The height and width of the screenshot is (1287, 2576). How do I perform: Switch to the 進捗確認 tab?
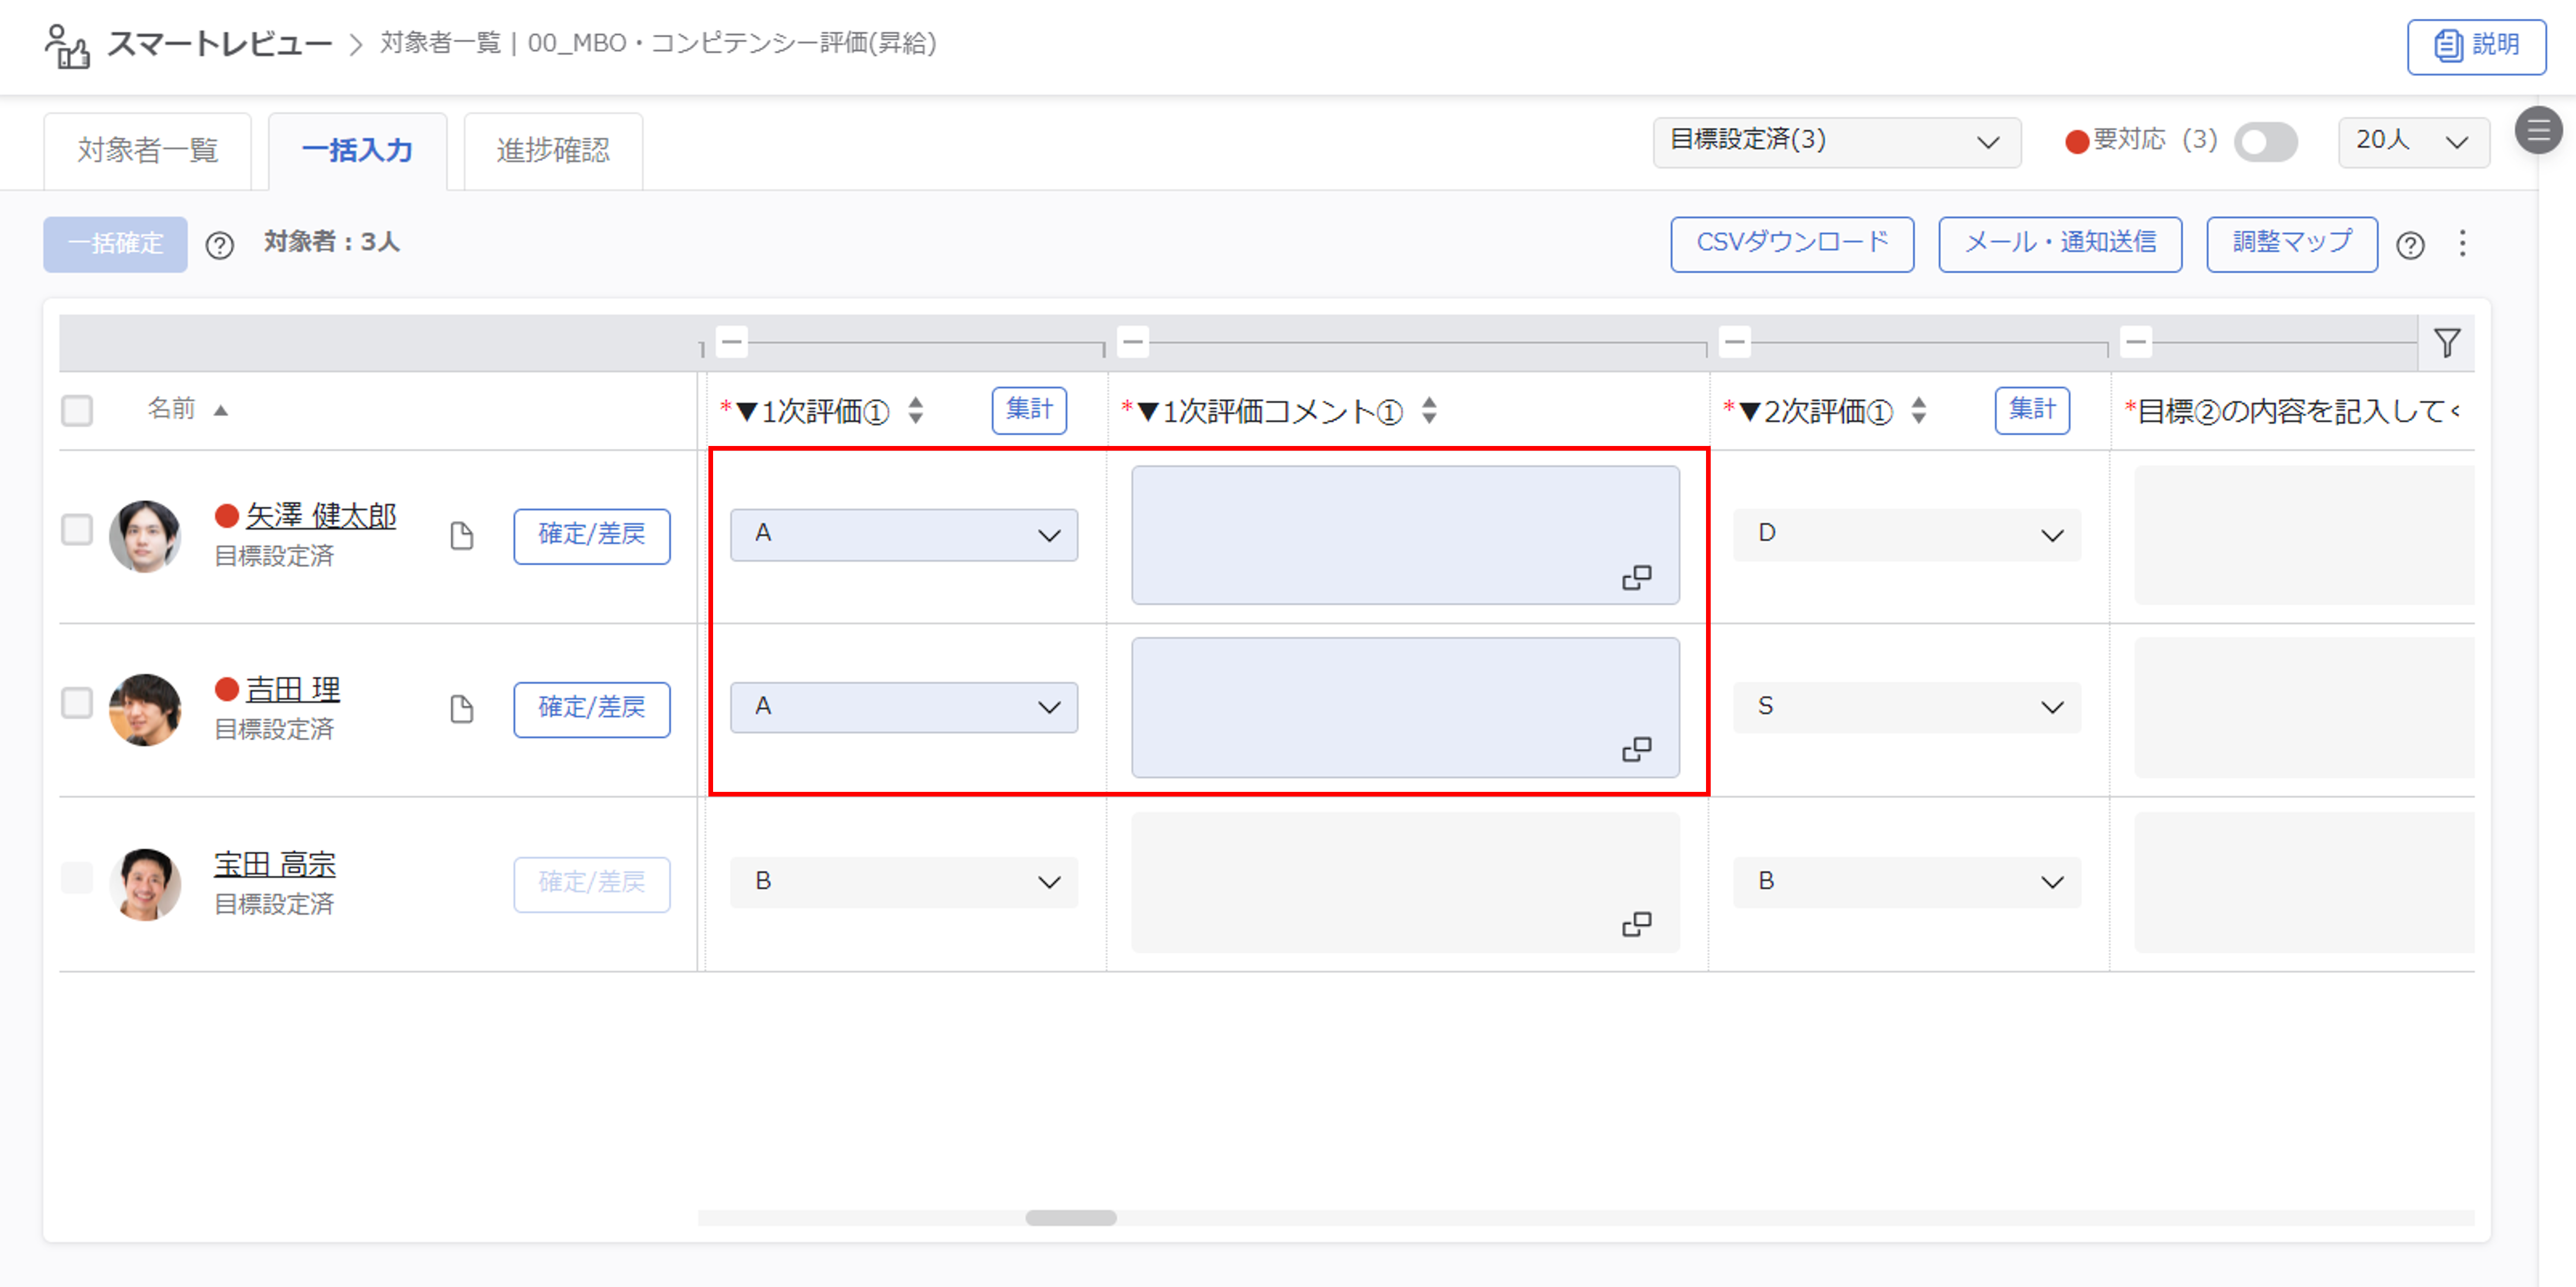(x=553, y=151)
